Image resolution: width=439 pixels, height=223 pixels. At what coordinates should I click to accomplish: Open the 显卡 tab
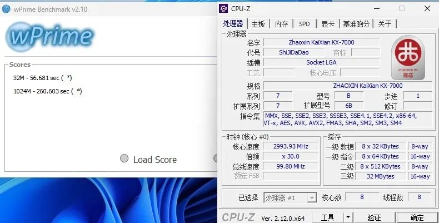click(x=328, y=24)
